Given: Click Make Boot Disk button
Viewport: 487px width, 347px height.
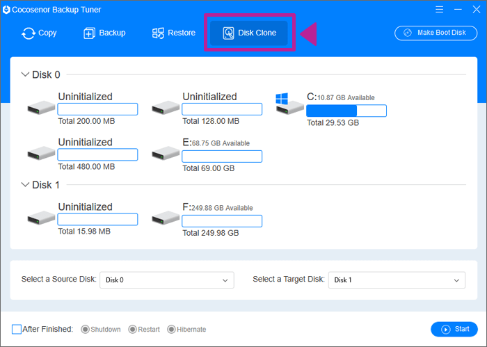Looking at the screenshot, I should 436,33.
